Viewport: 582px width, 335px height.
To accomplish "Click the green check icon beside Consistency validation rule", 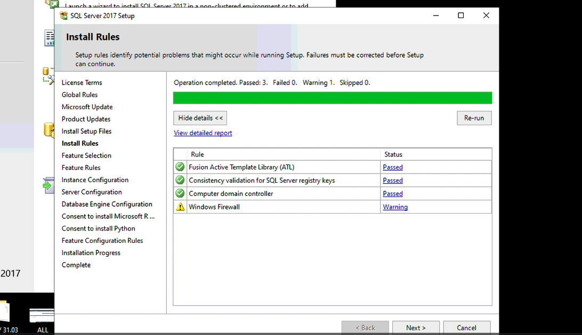I will click(180, 181).
